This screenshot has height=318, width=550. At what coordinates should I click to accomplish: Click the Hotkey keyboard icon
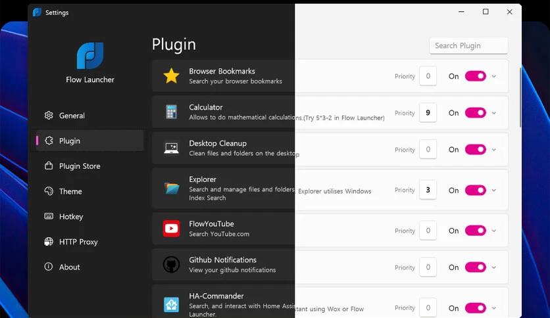click(49, 216)
